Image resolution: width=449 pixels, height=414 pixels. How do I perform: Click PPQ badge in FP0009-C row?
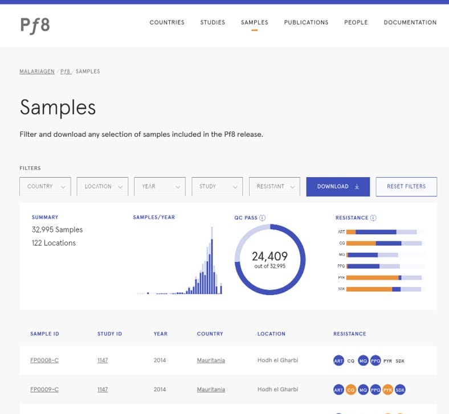pyautogui.click(x=375, y=390)
